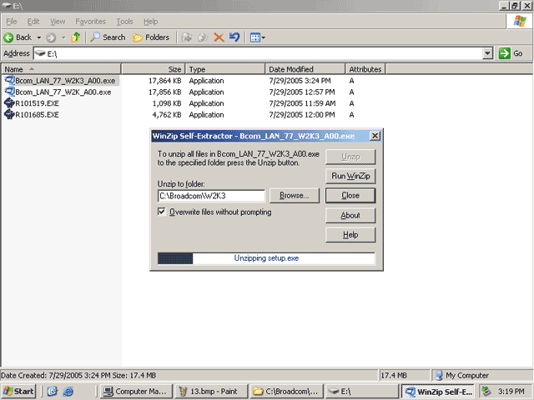Click date 7/29/2005 11:59 AM
This screenshot has height=400, width=534.
click(x=302, y=103)
